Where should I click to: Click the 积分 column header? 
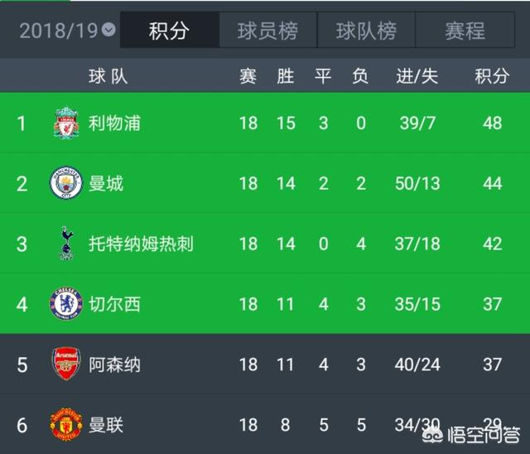[492, 77]
